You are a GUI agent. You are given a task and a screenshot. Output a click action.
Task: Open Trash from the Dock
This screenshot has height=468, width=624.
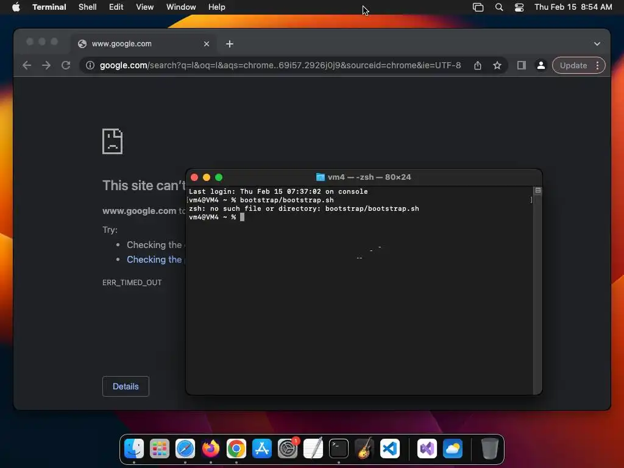coord(490,449)
